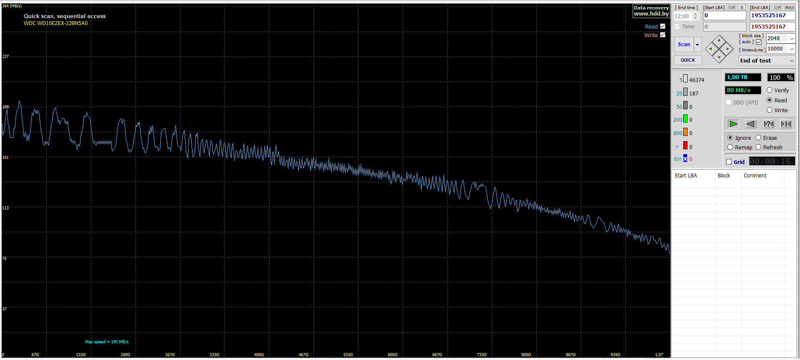
Task: Set End LBA with the MAX button
Action: pyautogui.click(x=790, y=7)
